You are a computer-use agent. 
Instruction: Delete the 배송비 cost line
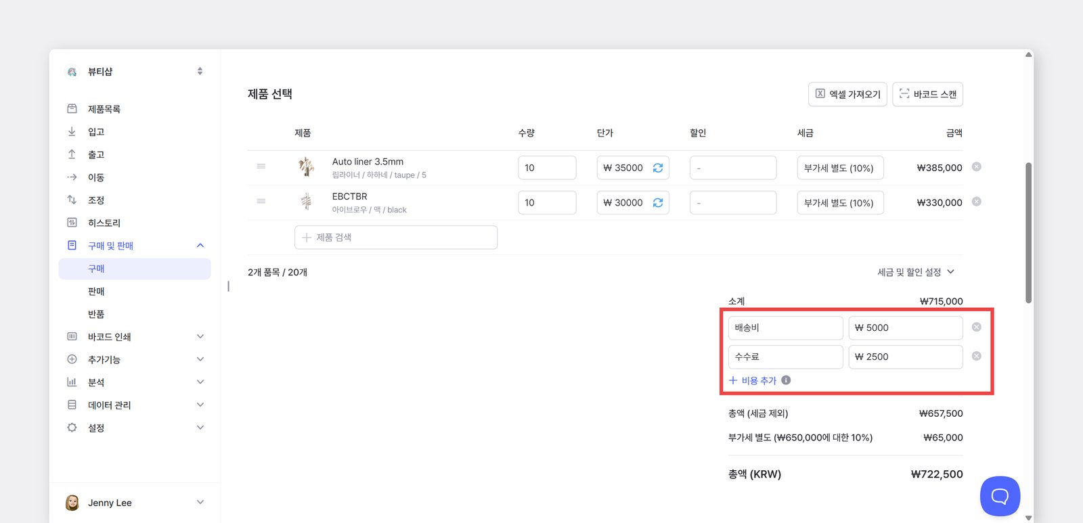(976, 327)
